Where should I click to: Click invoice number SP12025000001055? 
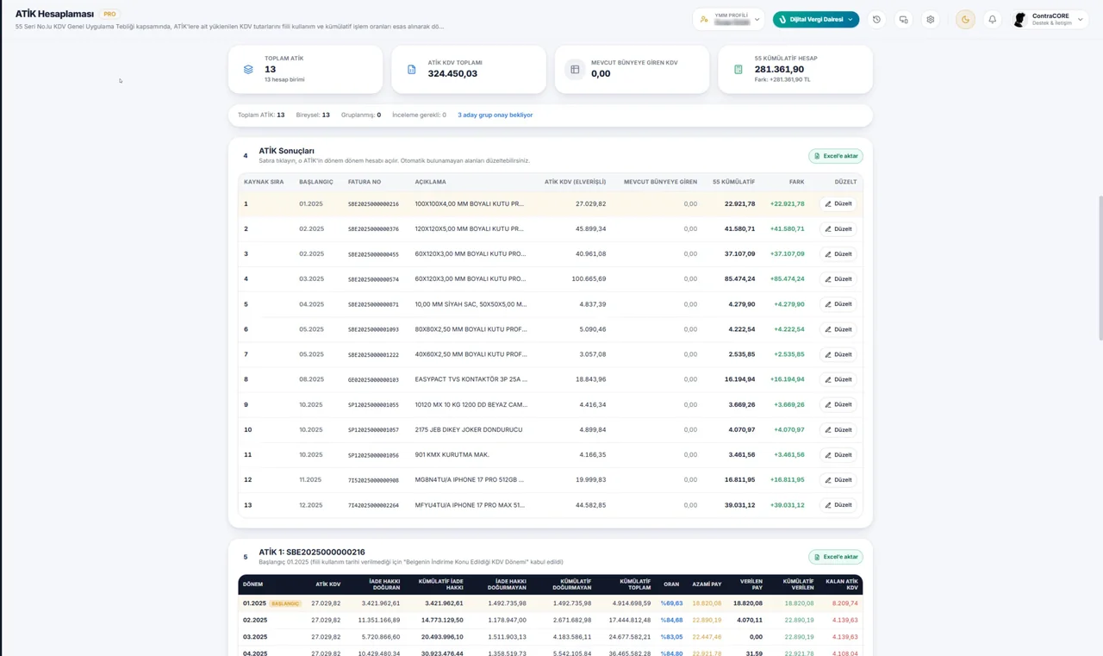[x=373, y=405]
